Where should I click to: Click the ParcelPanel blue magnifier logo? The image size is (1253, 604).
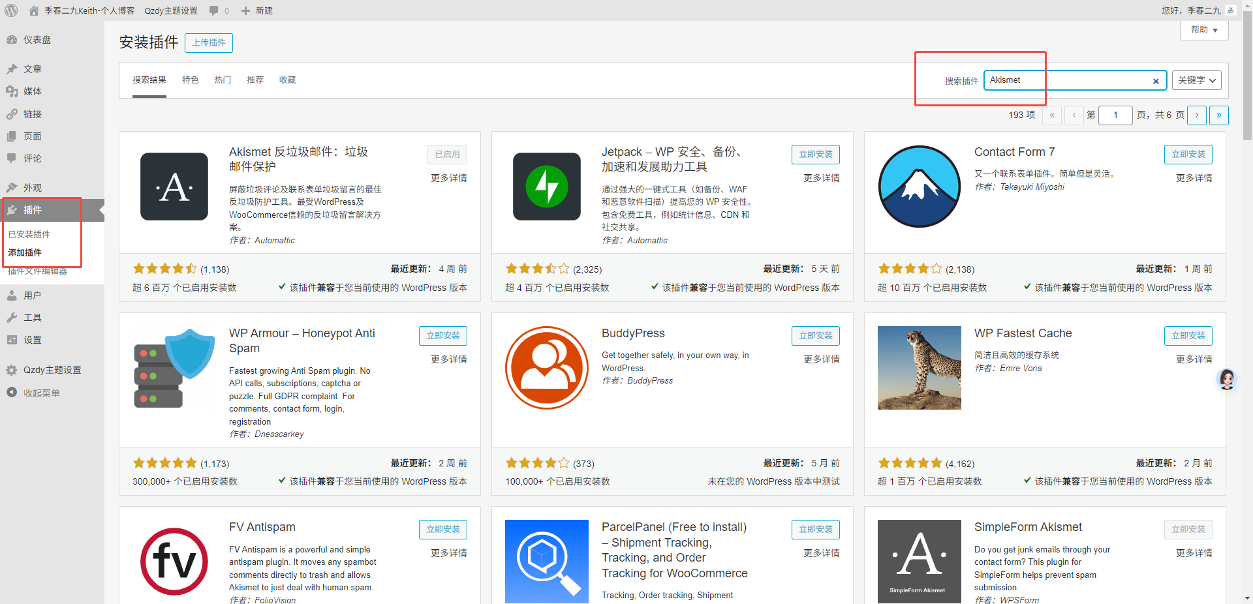click(547, 562)
